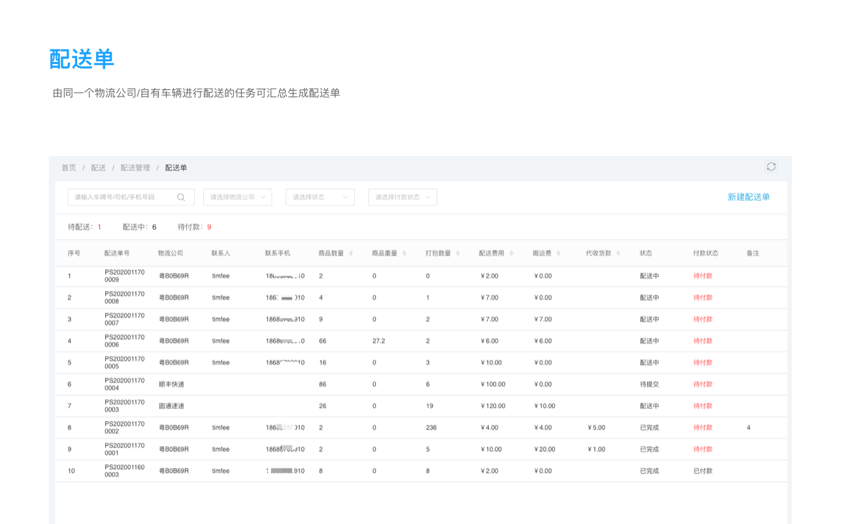
Task: Click 新建配送单 link
Action: [748, 197]
